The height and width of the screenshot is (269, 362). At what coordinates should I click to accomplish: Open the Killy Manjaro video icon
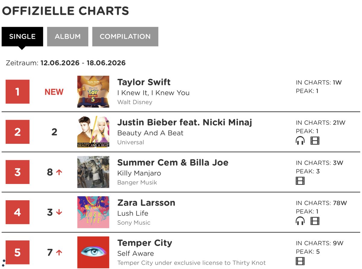300,181
